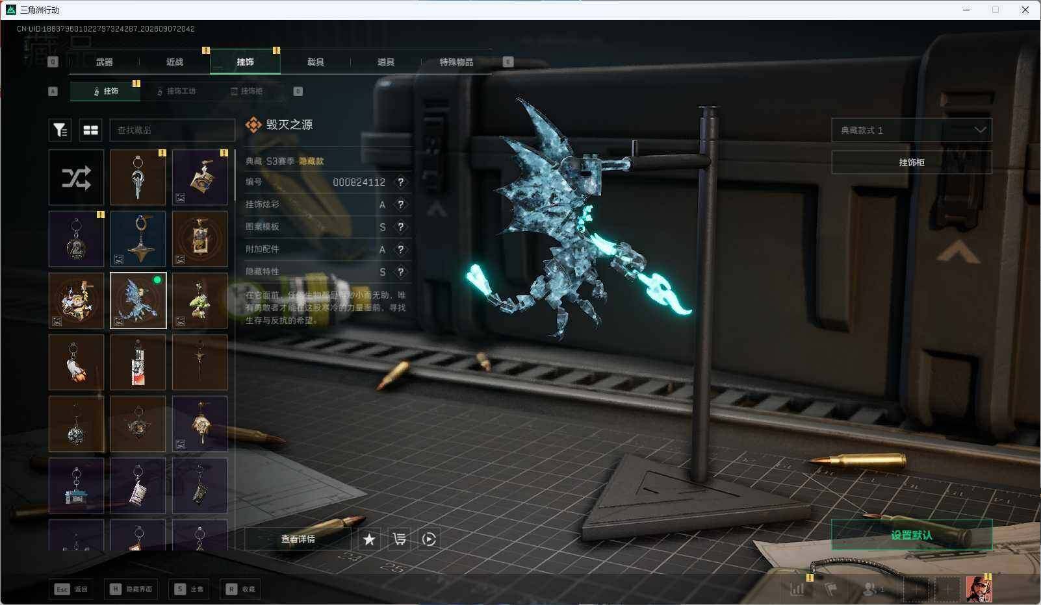The image size is (1041, 605).
Task: Select the random shuffle charm tile
Action: [76, 177]
